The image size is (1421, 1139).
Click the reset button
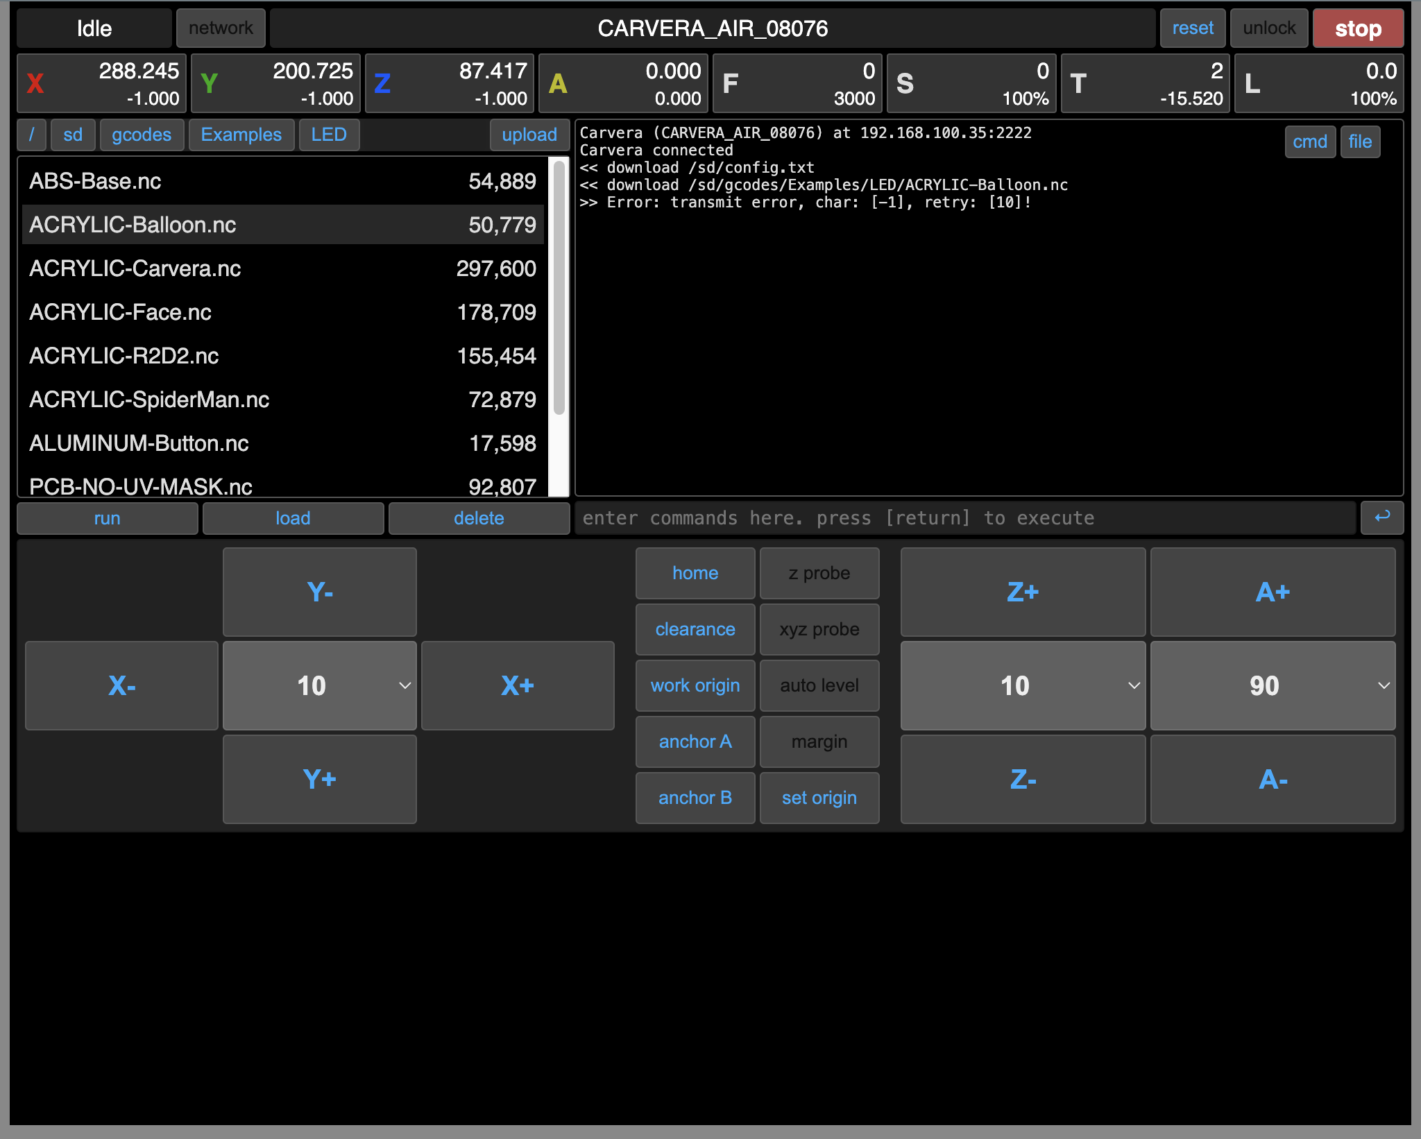pos(1193,28)
